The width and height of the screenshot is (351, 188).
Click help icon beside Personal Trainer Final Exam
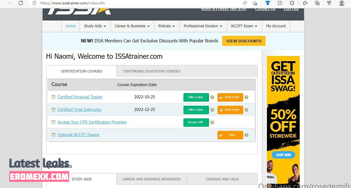246,97
